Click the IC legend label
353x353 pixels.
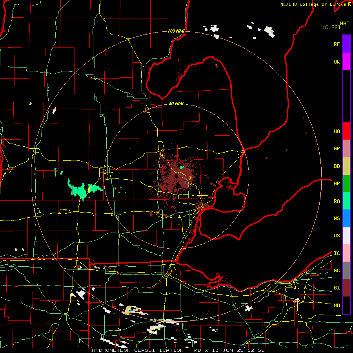click(x=337, y=253)
